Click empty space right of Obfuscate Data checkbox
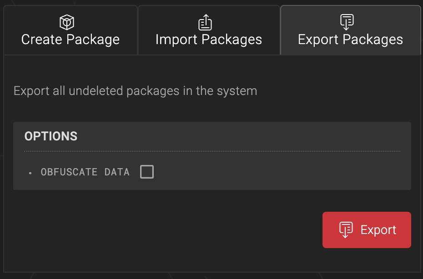Screen dimensions: 423x279 [273, 172]
